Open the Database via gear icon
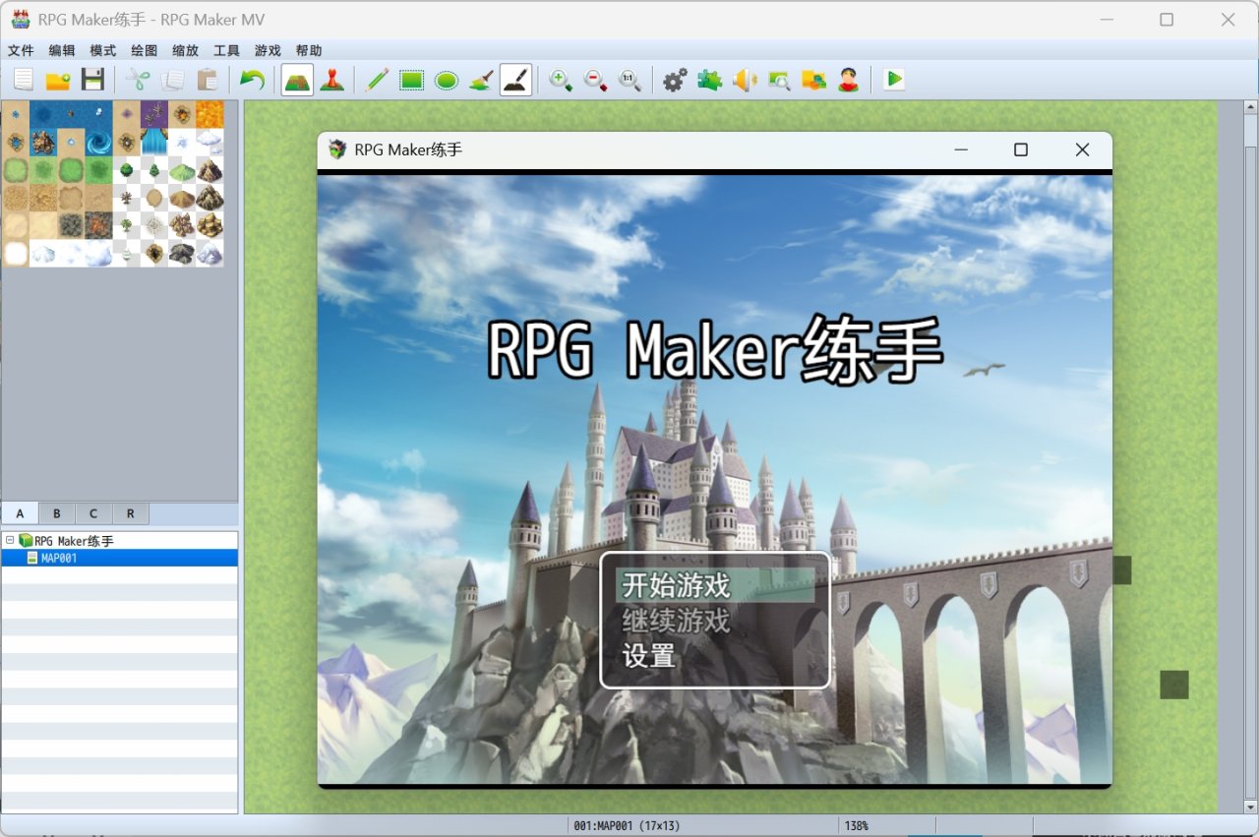The height and width of the screenshot is (837, 1259). pos(675,80)
